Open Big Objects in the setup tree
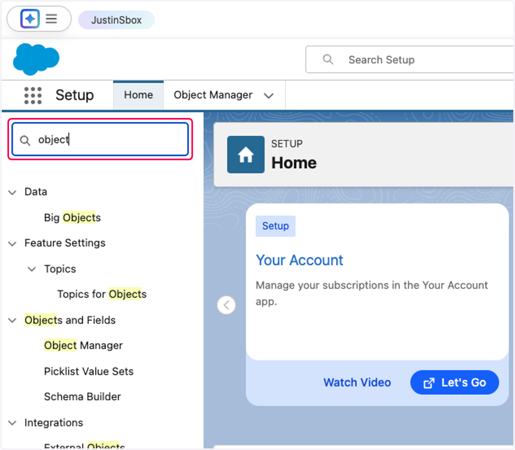The image size is (515, 450). coord(72,217)
